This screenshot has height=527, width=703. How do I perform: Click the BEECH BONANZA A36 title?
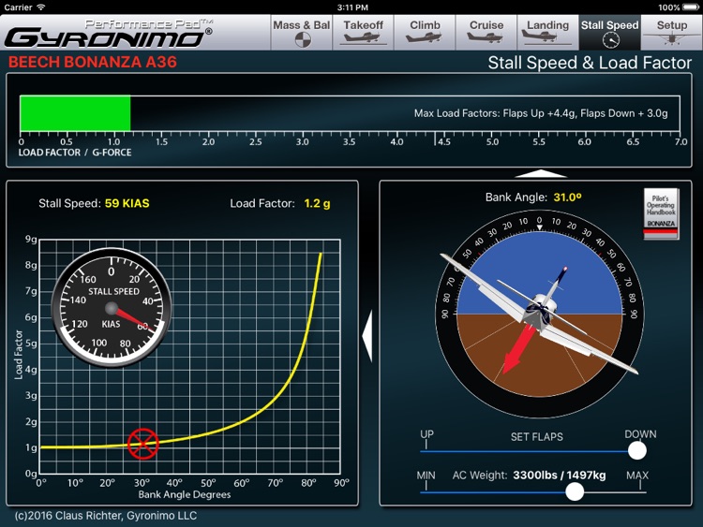93,62
